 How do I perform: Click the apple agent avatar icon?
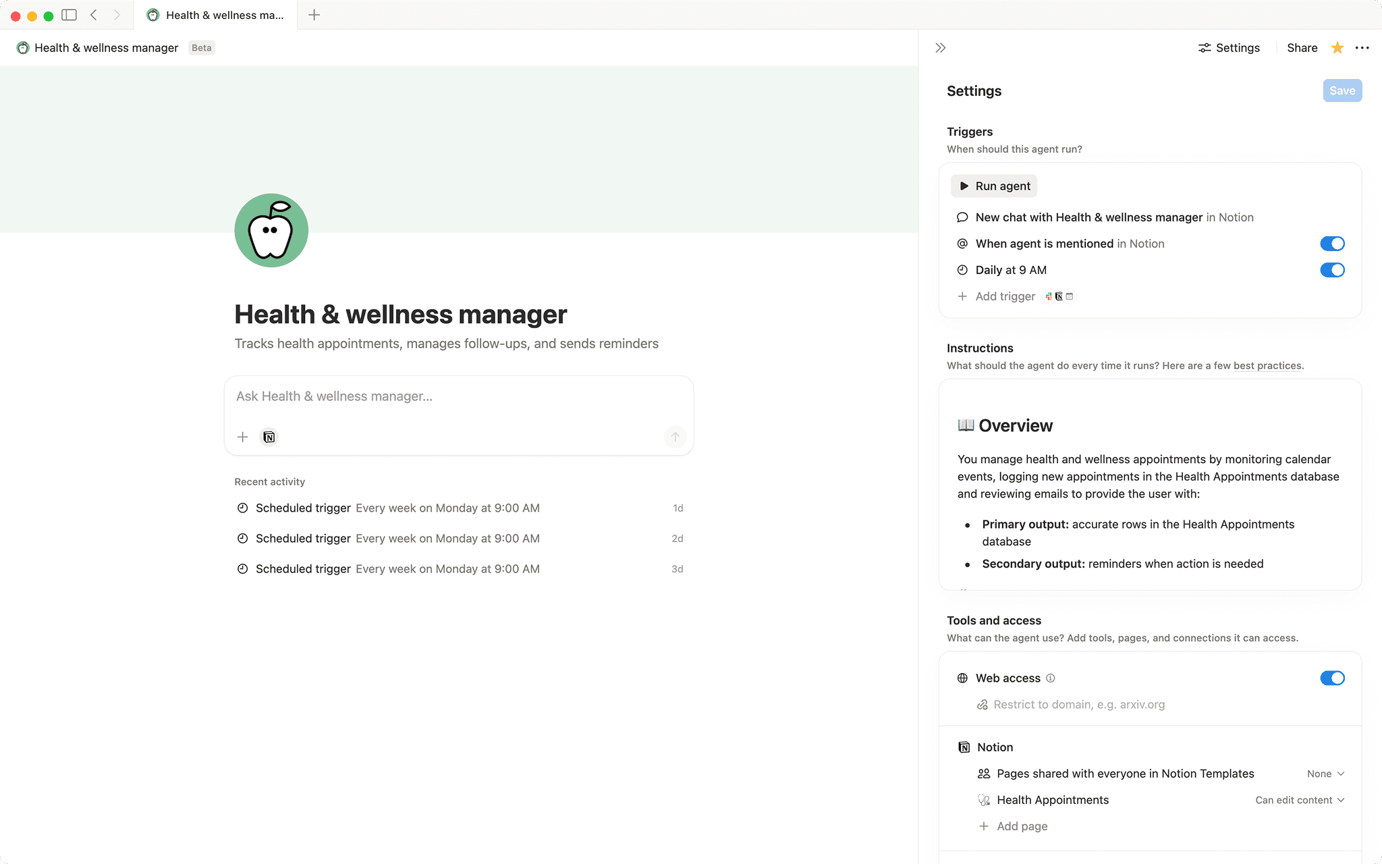point(271,230)
